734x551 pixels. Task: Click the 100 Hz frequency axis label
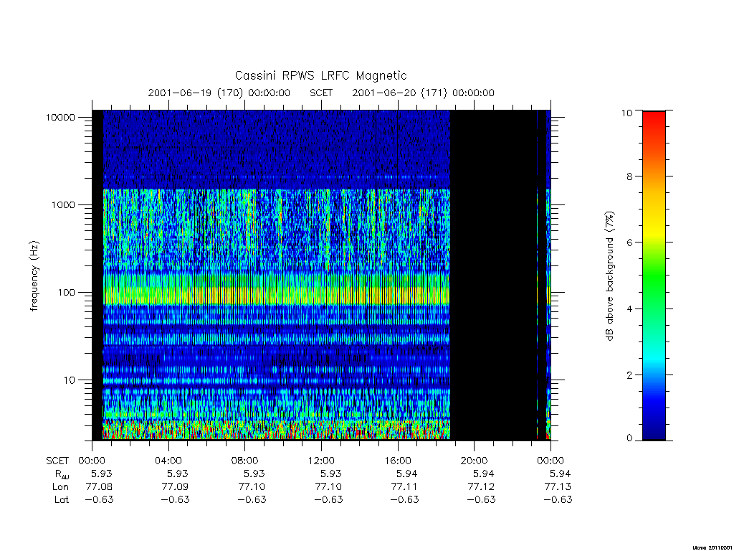[66, 293]
